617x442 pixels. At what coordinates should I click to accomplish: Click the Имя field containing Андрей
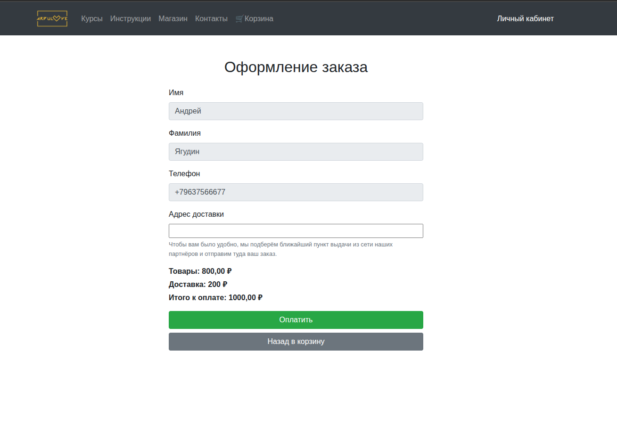(x=296, y=111)
